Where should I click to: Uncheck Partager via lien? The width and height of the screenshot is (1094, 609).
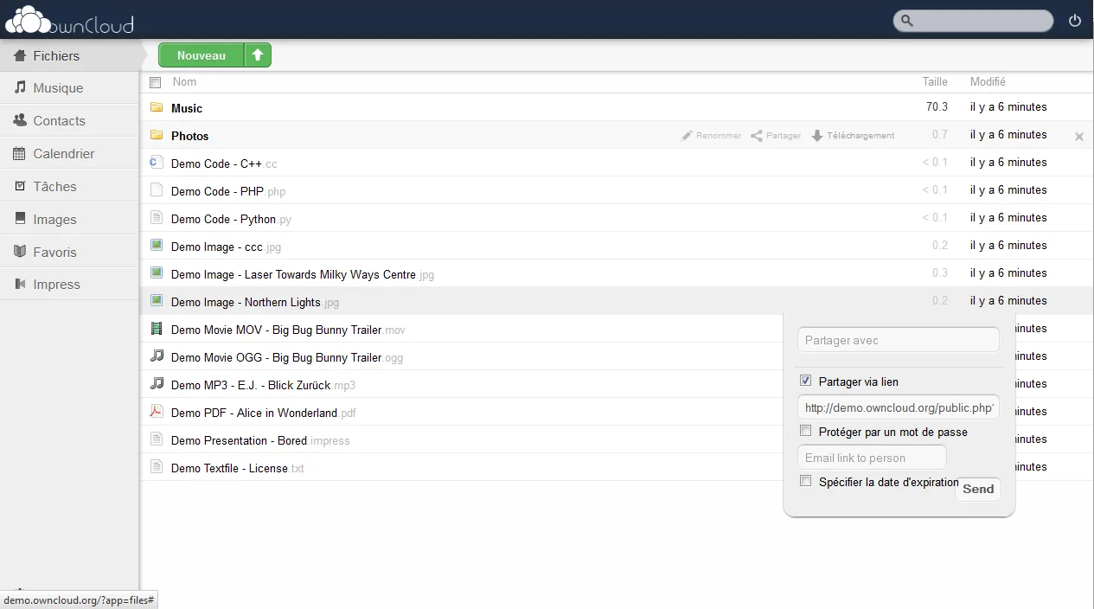(806, 381)
